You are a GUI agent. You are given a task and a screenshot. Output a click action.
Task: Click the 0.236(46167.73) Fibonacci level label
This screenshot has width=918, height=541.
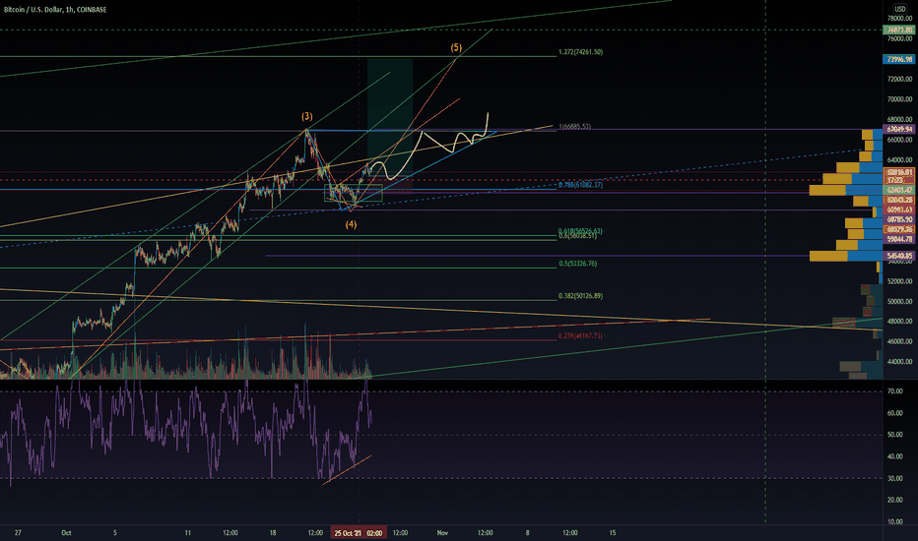click(580, 335)
